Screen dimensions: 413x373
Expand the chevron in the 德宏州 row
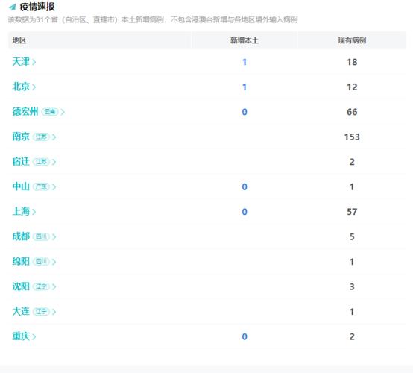(x=63, y=112)
